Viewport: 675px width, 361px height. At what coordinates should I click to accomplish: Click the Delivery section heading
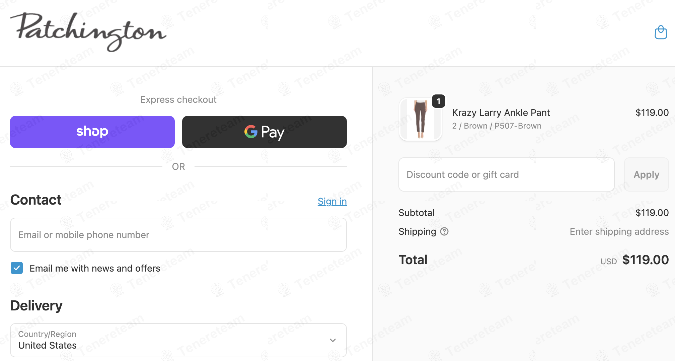pos(36,306)
